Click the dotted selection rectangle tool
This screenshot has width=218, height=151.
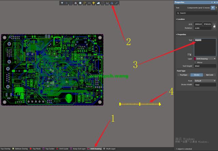pos(71,3)
